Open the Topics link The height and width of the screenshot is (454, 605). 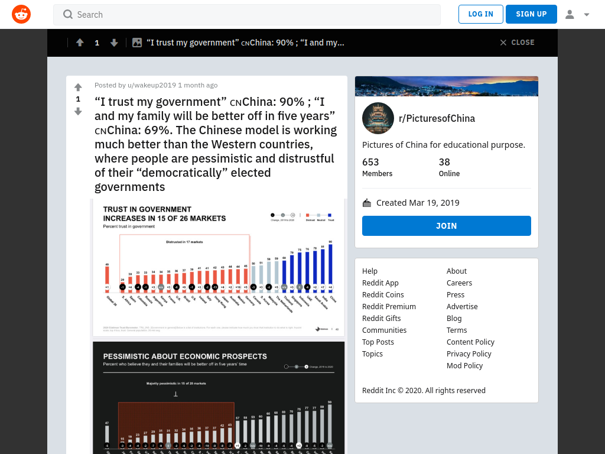point(372,354)
